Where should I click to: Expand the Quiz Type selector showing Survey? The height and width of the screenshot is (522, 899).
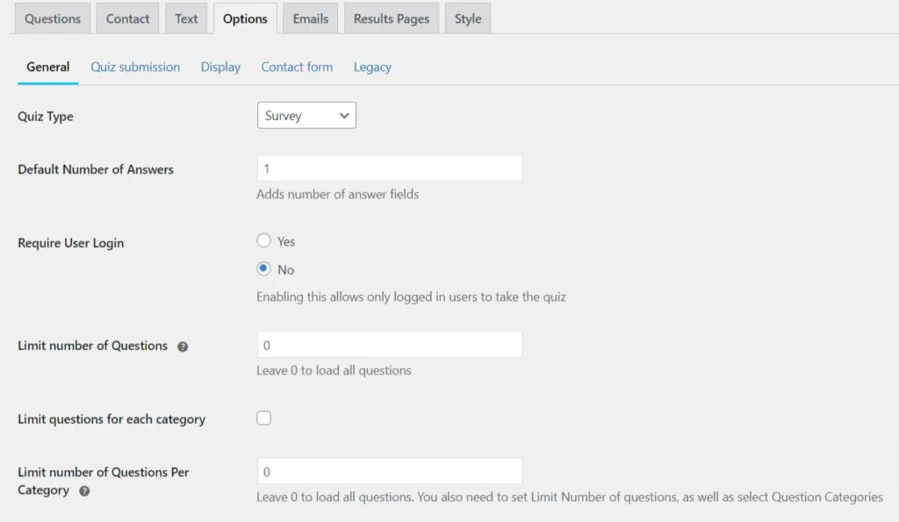[x=306, y=115]
